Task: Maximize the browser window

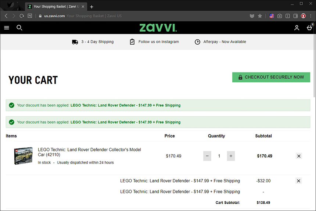Action: coord(301,3)
